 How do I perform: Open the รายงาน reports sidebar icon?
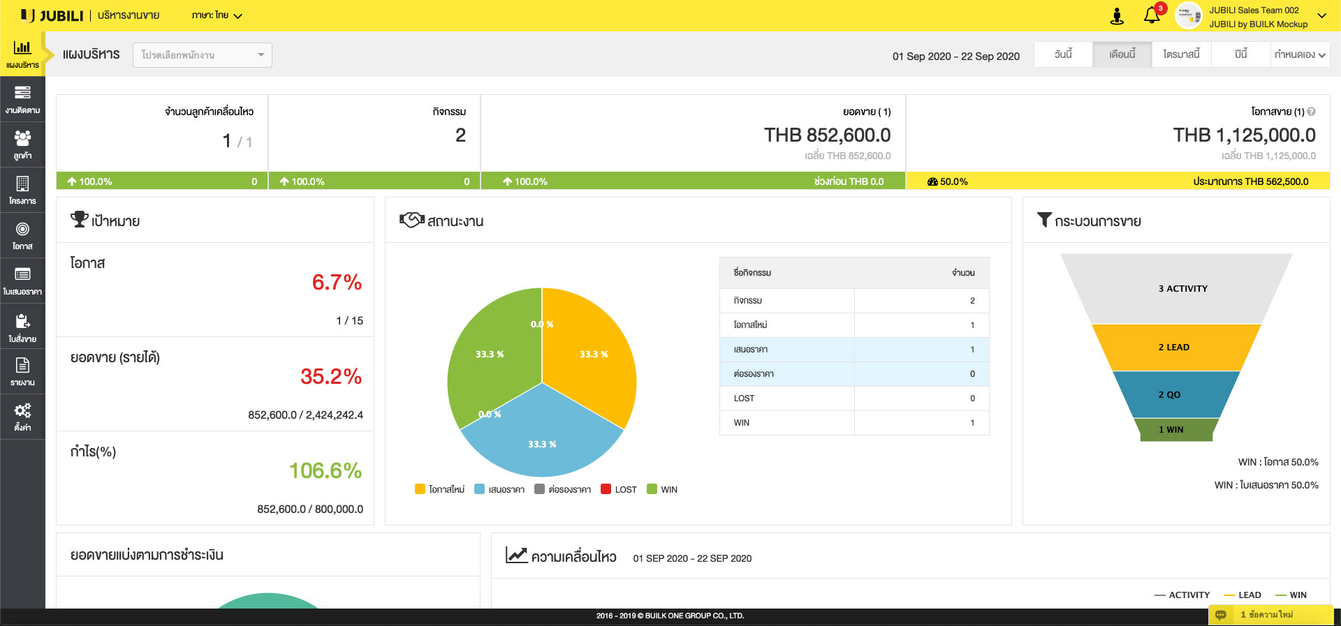(x=22, y=371)
